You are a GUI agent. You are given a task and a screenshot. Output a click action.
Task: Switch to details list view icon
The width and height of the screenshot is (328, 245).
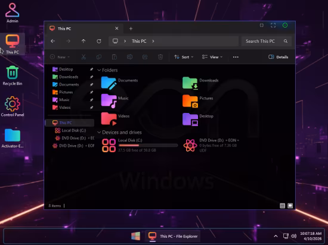tap(283, 206)
